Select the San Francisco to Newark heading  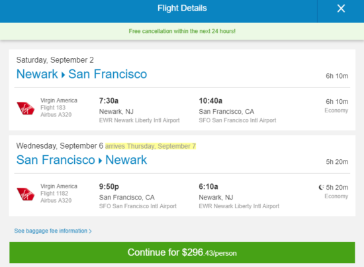(x=81, y=160)
